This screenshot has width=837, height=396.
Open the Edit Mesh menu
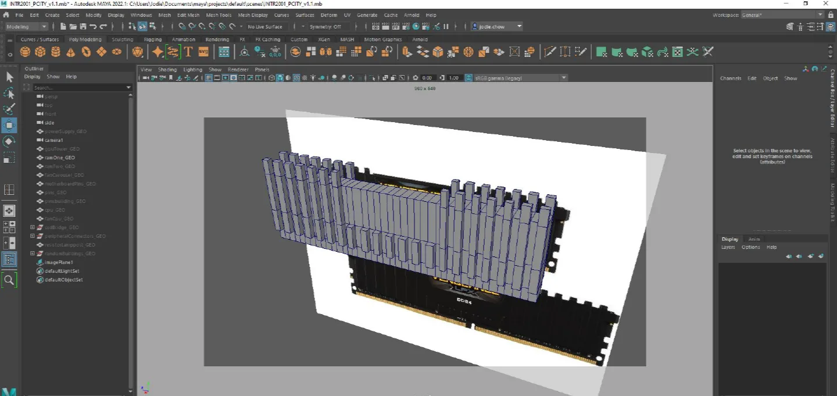[188, 15]
